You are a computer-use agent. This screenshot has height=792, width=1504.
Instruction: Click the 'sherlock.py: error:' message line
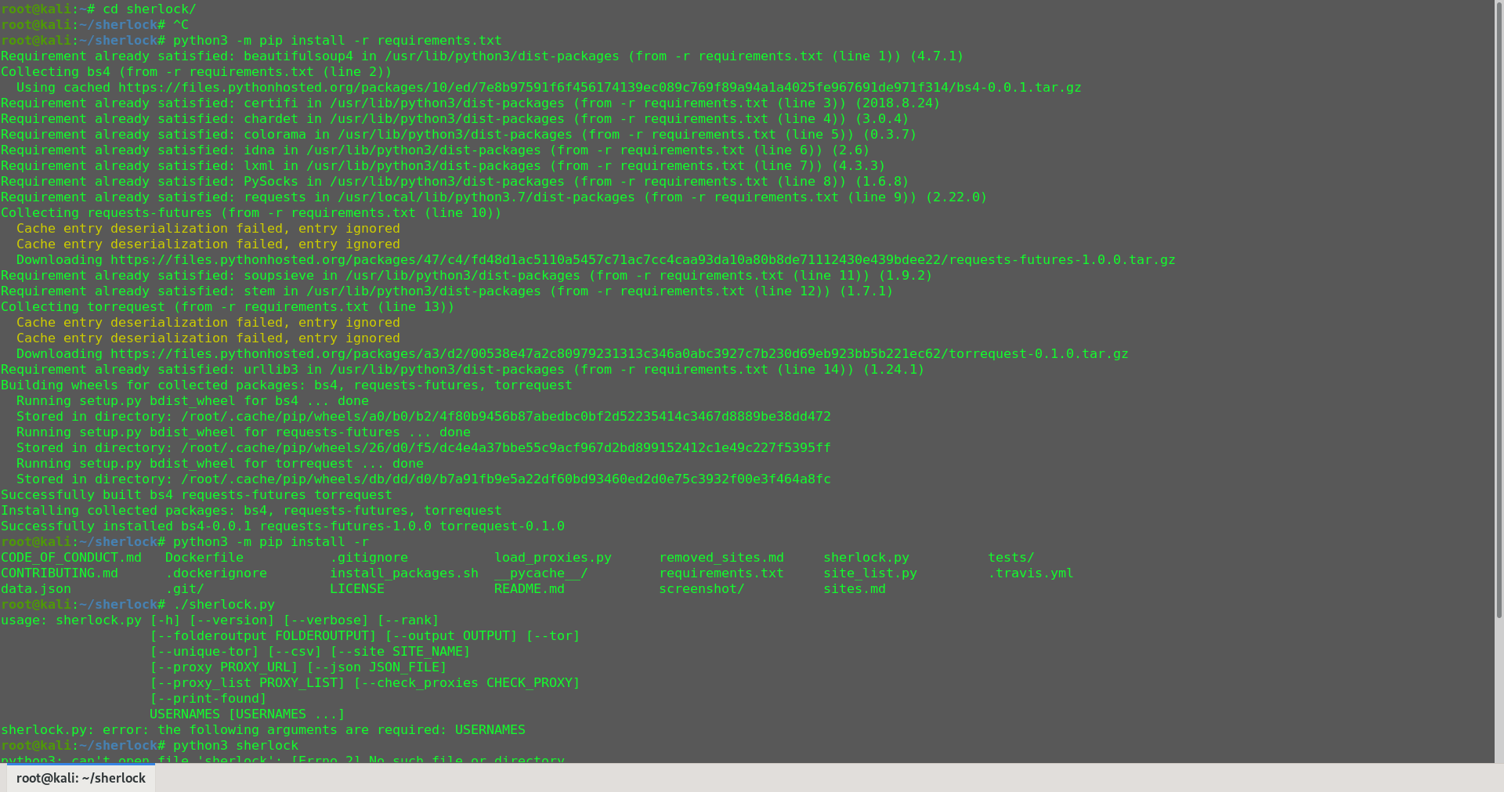(x=263, y=730)
